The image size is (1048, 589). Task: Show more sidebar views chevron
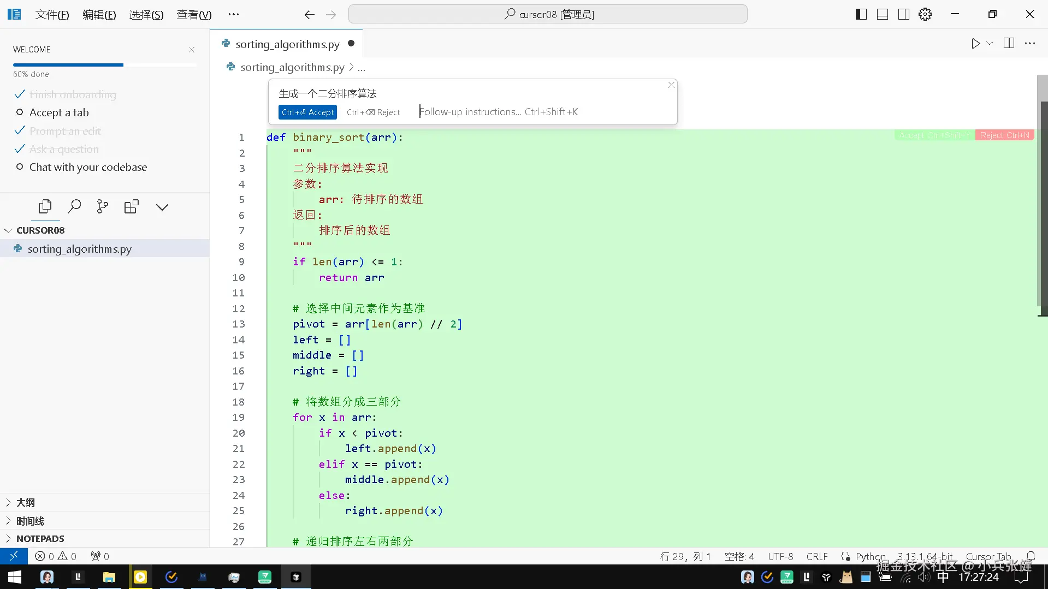click(162, 207)
